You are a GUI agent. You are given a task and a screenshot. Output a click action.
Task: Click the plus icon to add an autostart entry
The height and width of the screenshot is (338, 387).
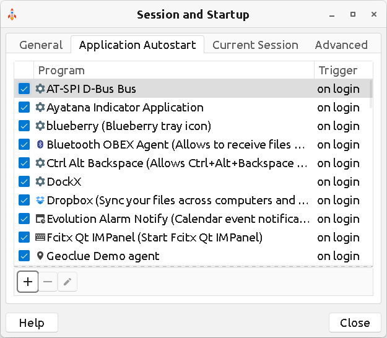coord(27,282)
